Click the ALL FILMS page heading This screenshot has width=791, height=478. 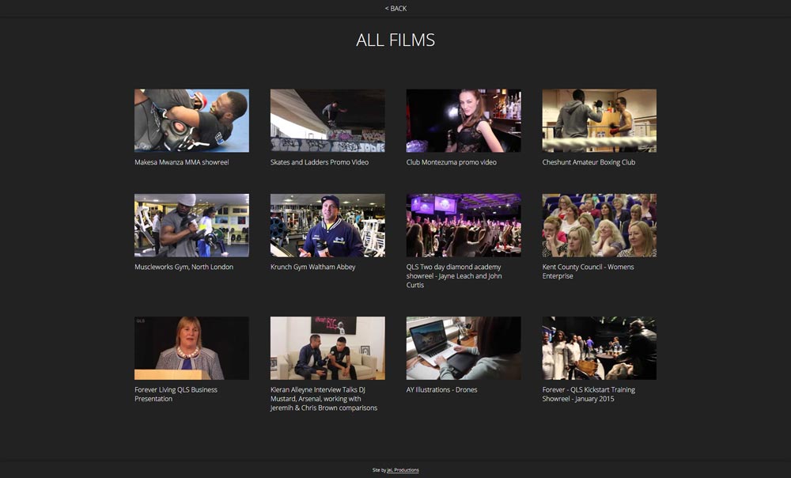click(x=395, y=39)
